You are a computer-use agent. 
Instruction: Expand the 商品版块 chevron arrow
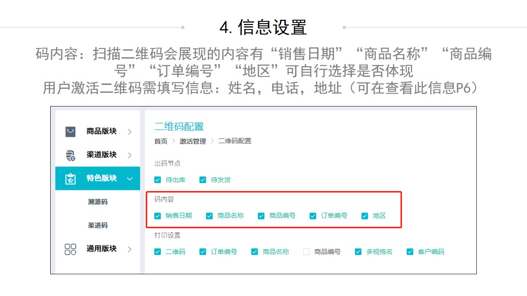(130, 132)
